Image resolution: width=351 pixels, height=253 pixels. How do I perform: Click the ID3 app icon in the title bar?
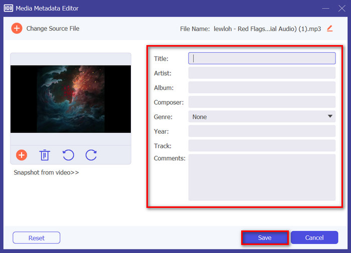[x=9, y=9]
